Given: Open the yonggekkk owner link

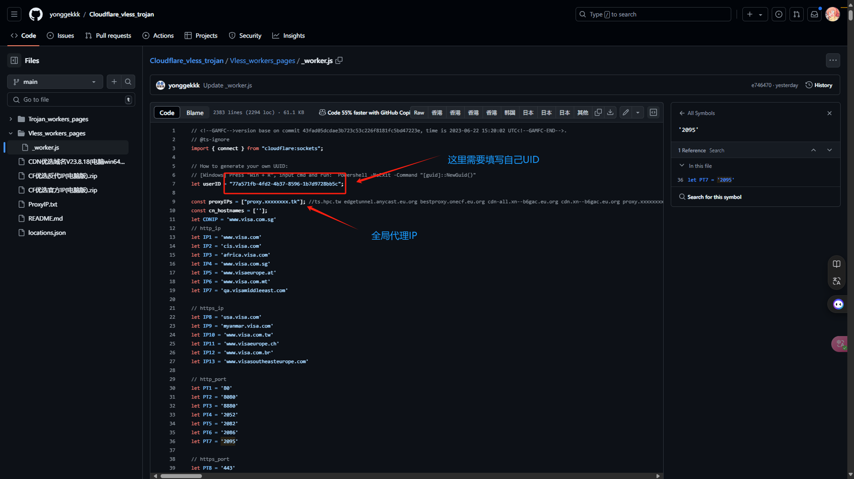Looking at the screenshot, I should tap(65, 14).
